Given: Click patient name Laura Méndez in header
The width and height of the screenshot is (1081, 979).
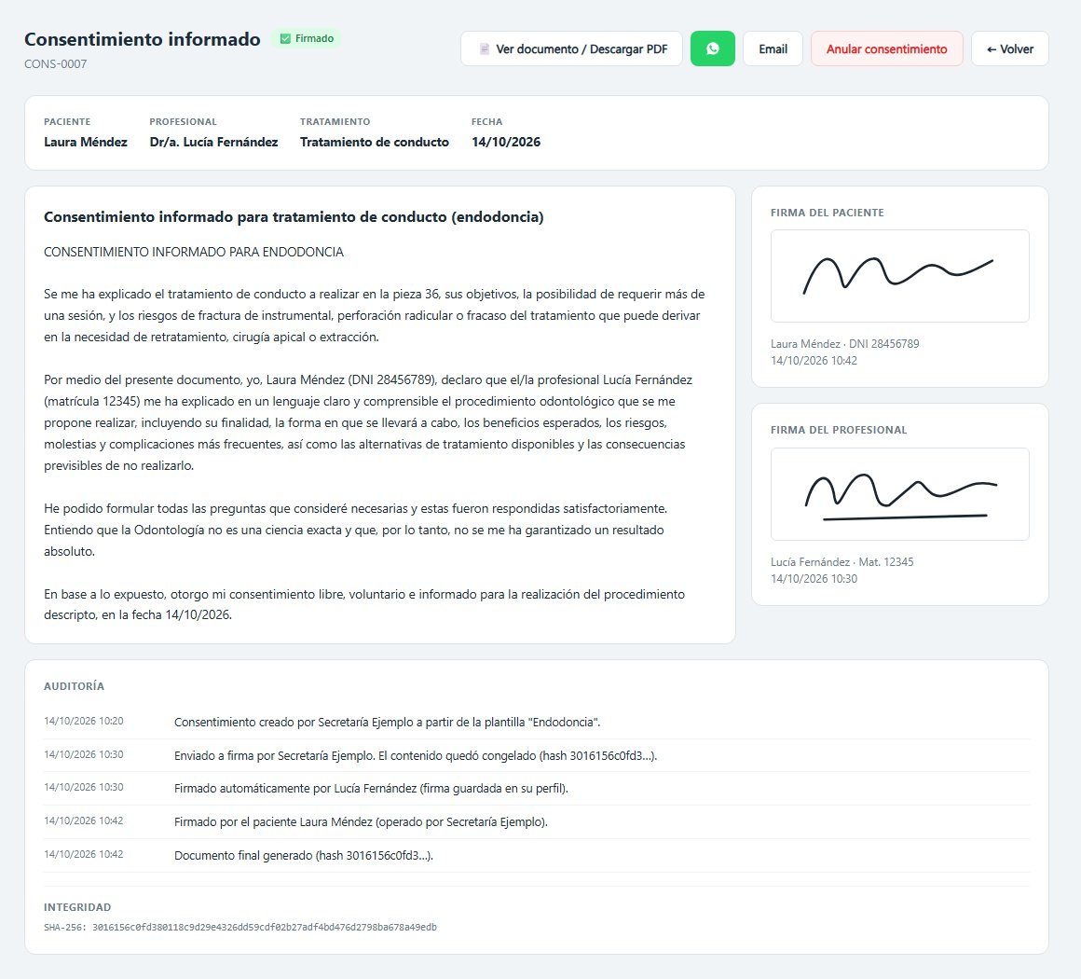Looking at the screenshot, I should (86, 142).
